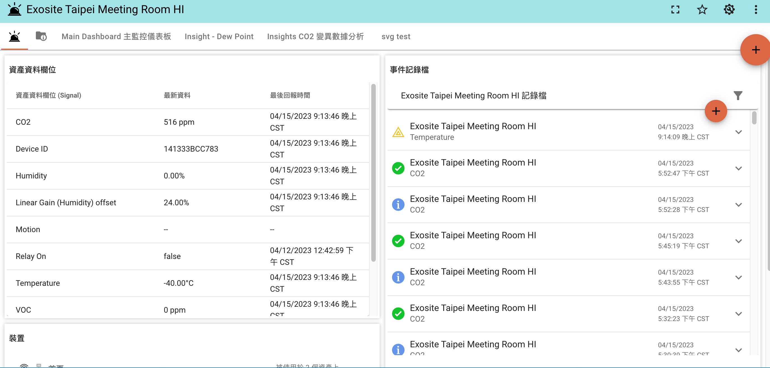The image size is (770, 368).
Task: Click the large orange add button at top right
Action: (x=755, y=50)
